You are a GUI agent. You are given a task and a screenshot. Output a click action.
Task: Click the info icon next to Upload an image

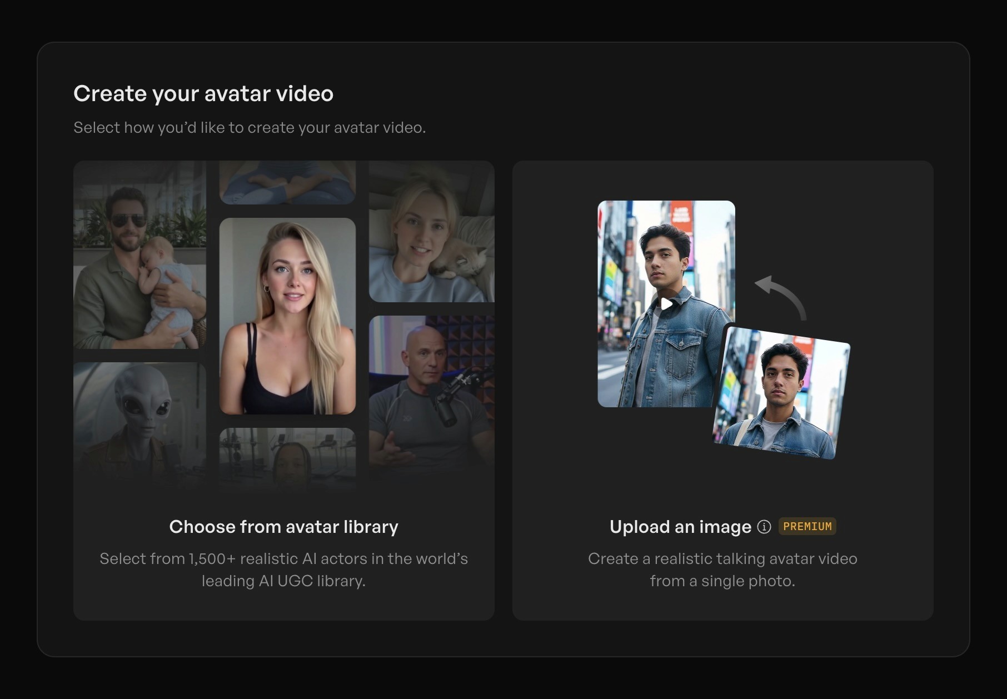[764, 527]
